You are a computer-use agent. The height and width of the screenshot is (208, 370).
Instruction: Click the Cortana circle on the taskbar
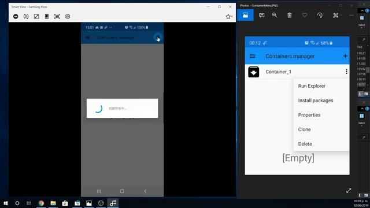(x=17, y=203)
